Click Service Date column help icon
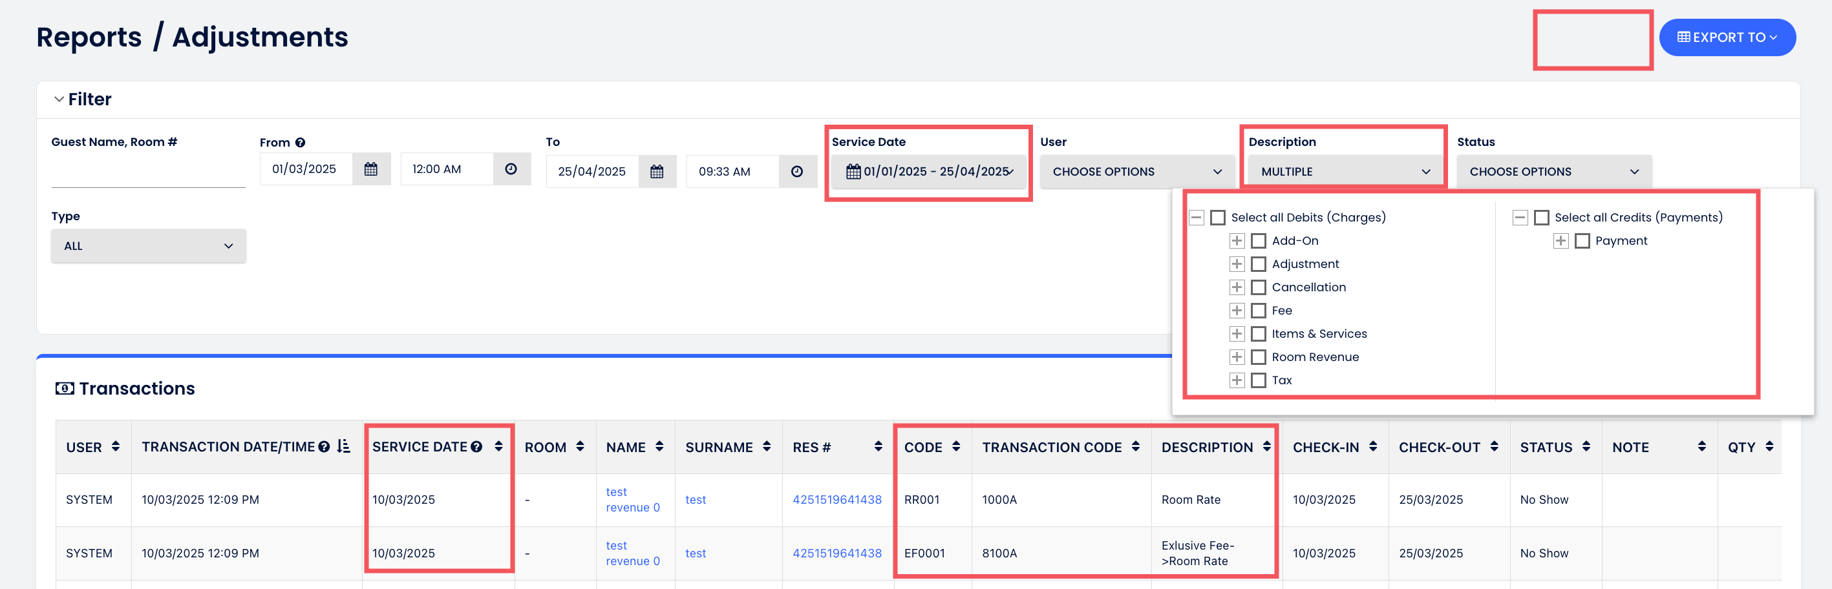This screenshot has width=1832, height=589. coord(476,447)
